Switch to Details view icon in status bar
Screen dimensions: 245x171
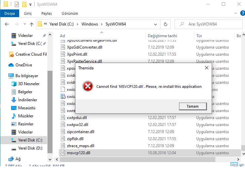(x=234, y=165)
